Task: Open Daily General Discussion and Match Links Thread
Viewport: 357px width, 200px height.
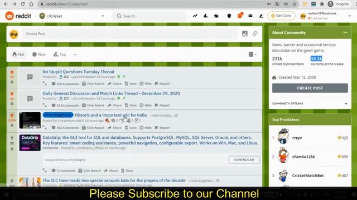Action: (x=111, y=93)
